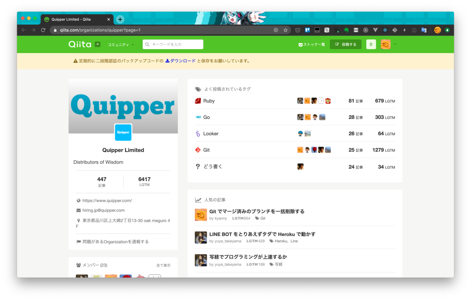Screen dimensions: 471x300
Task: Click the browser address bar URL
Action: coord(100,30)
